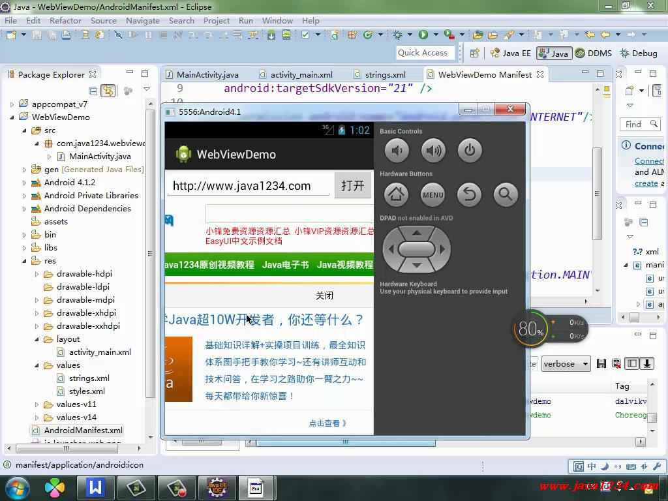Viewport: 668px width, 501px height.
Task: Open the Run button dropdown arrow
Action: [436, 35]
